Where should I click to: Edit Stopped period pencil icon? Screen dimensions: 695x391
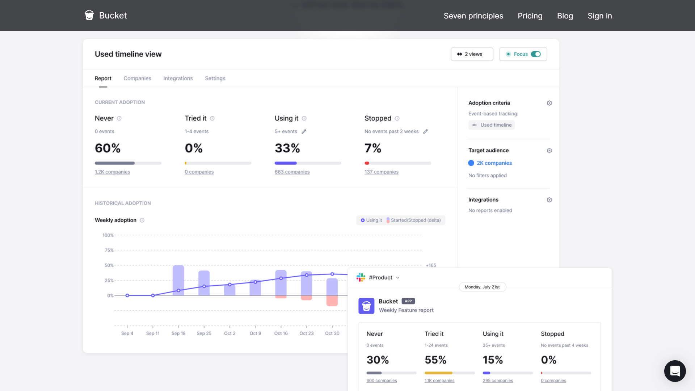pos(426,131)
